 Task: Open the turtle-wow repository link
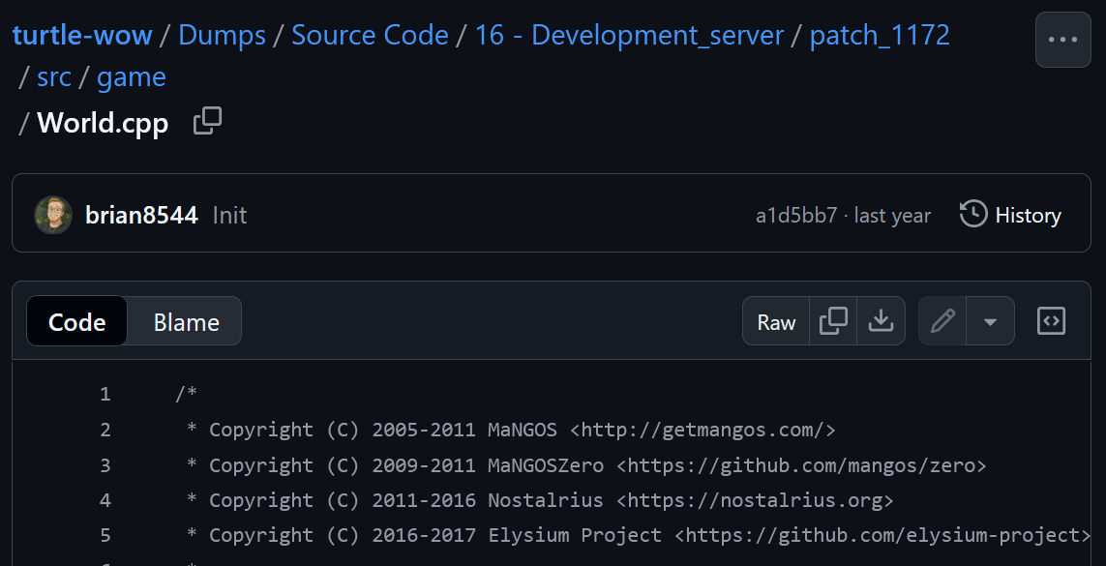click(x=82, y=36)
